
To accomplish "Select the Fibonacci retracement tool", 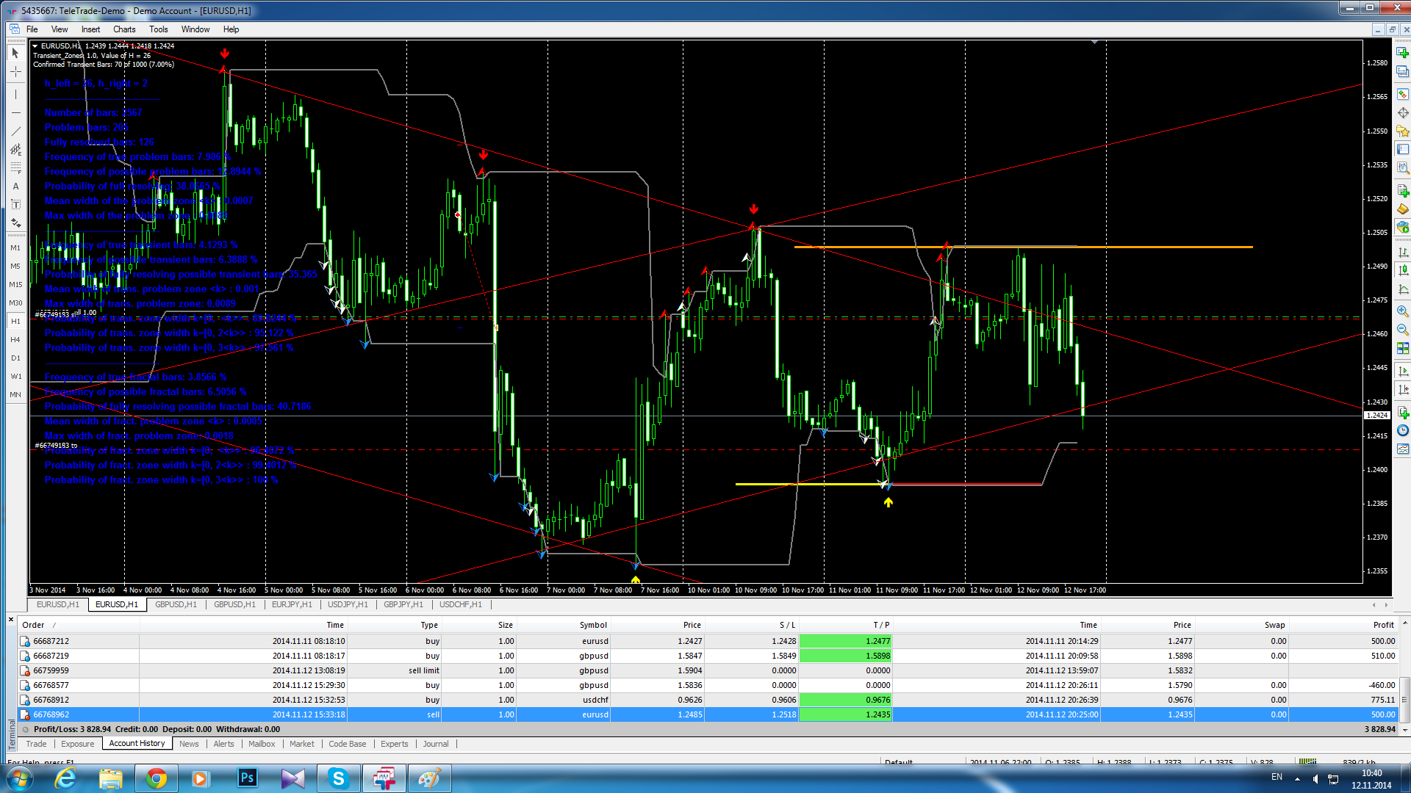I will (x=15, y=168).
